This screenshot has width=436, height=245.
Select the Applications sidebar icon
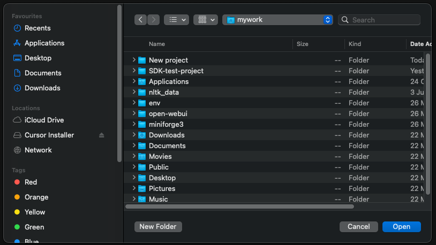point(17,43)
